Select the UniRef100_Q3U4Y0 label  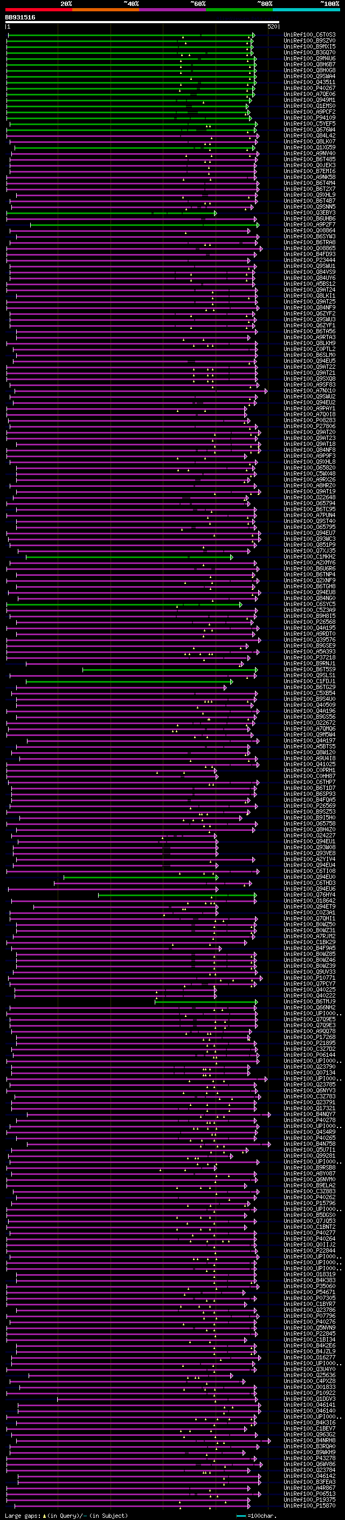tap(309, 1369)
